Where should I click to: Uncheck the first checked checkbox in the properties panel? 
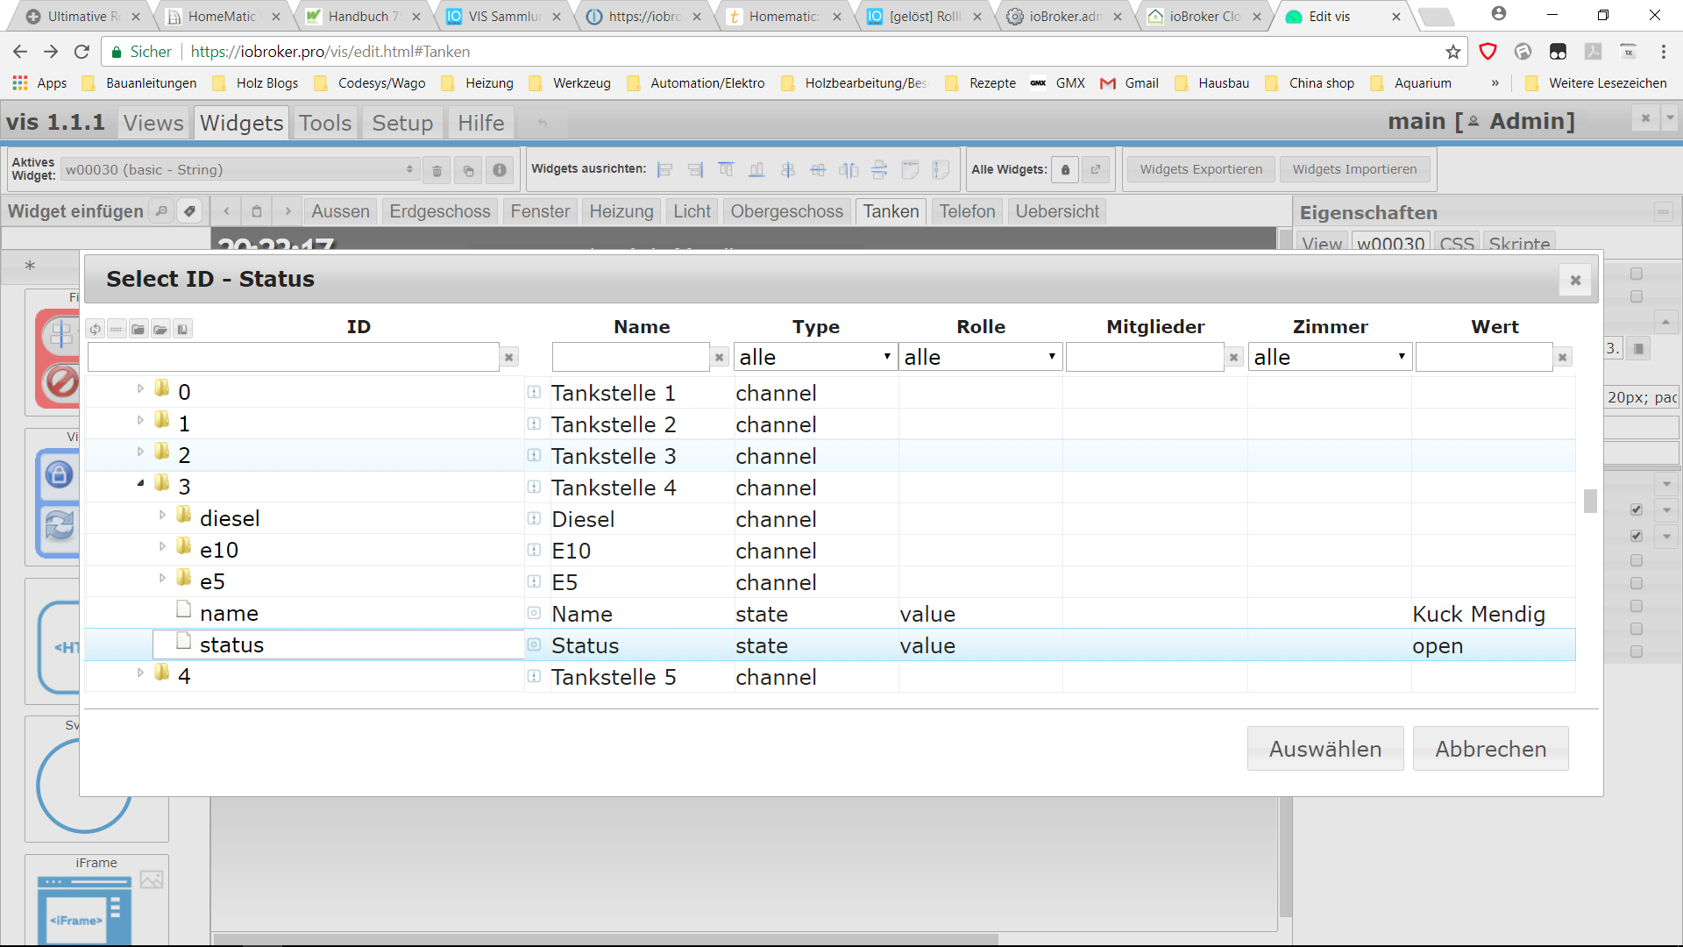point(1636,509)
